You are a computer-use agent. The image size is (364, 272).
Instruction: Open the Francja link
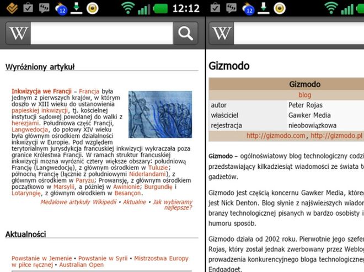(x=89, y=91)
